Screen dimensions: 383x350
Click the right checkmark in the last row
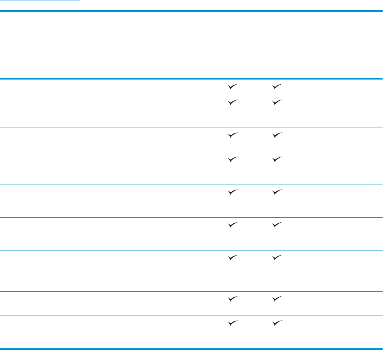278,323
